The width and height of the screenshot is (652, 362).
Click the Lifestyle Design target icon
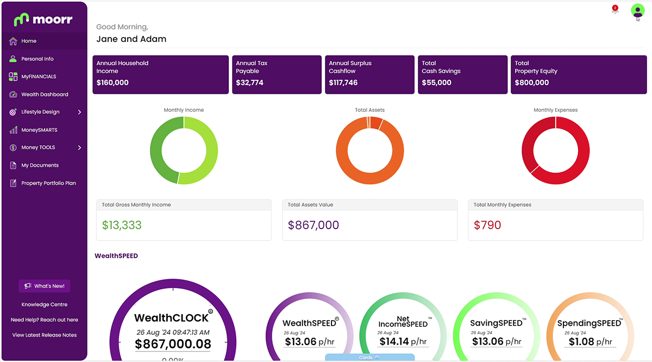coord(13,112)
